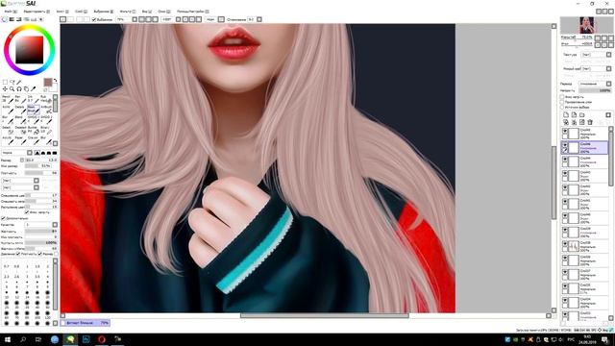The width and height of the screenshot is (615, 346).
Task: Open the brush edge shape dropdown
Action: tap(17, 153)
